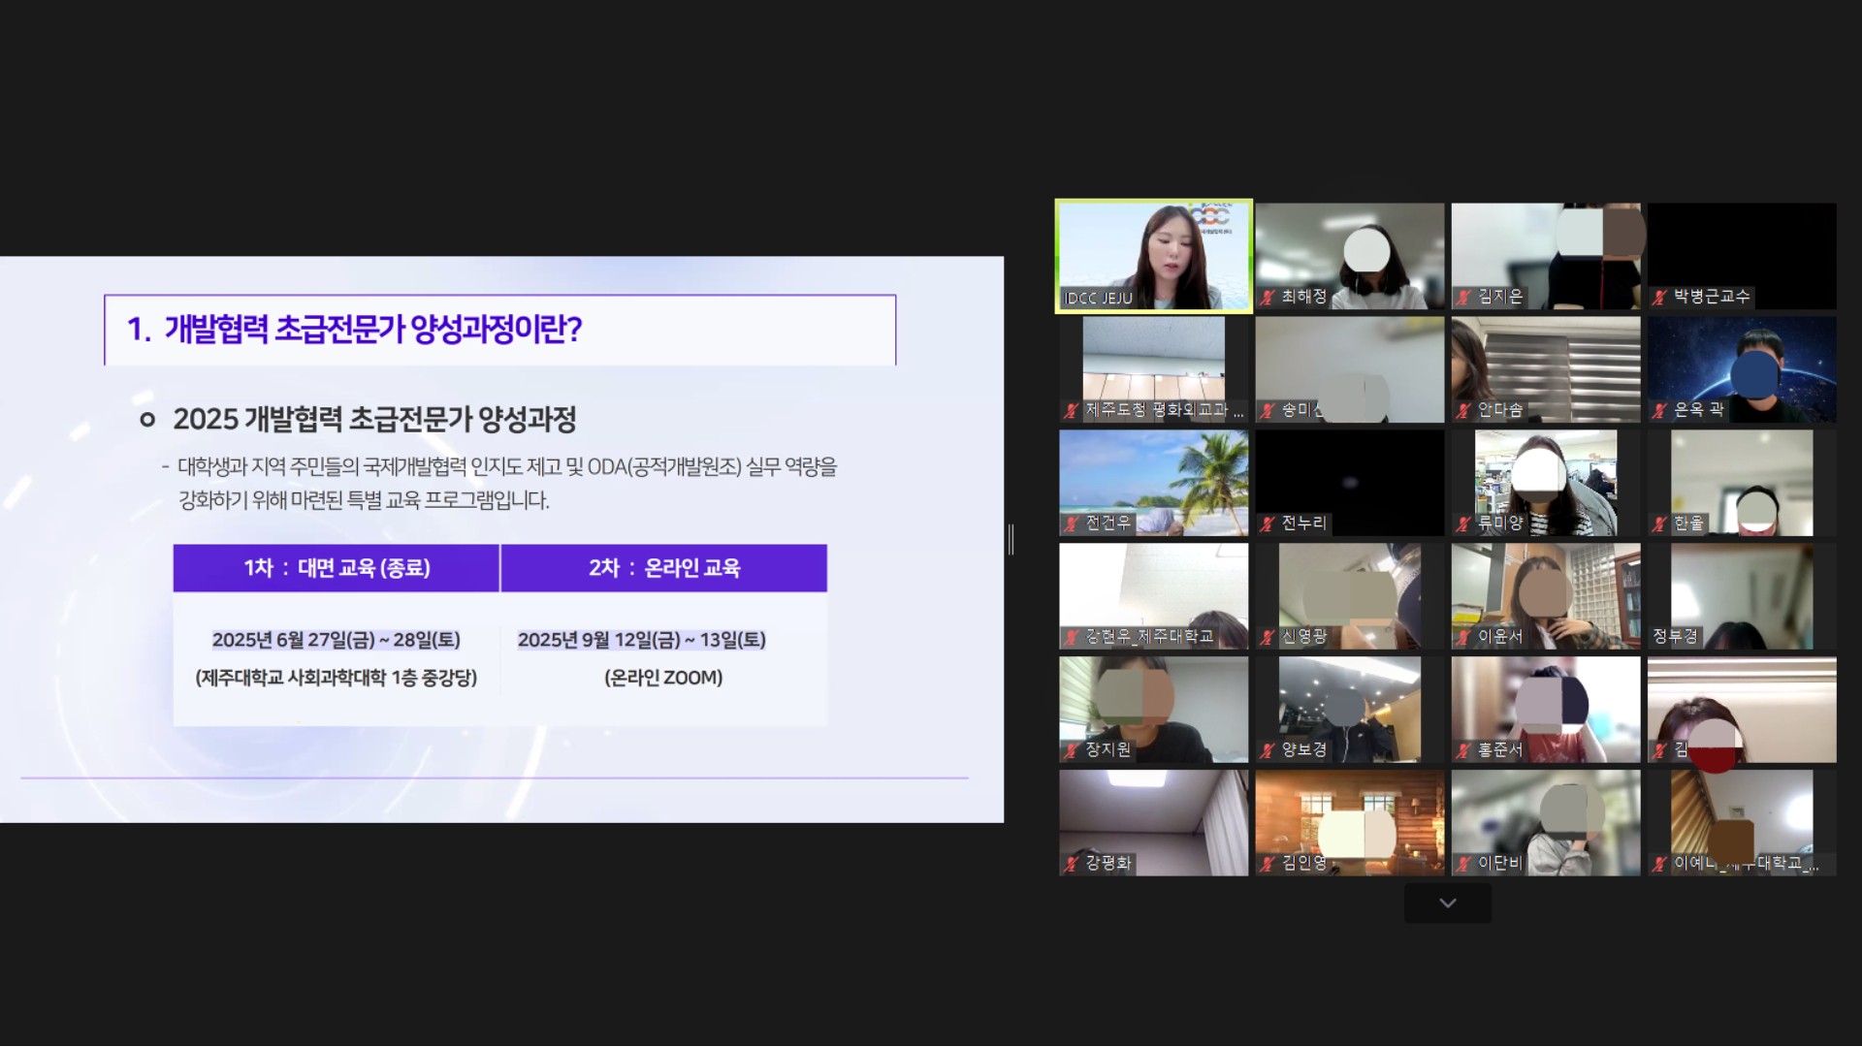The height and width of the screenshot is (1047, 1862).
Task: Click the divider handle beside shared slide
Action: click(1011, 539)
